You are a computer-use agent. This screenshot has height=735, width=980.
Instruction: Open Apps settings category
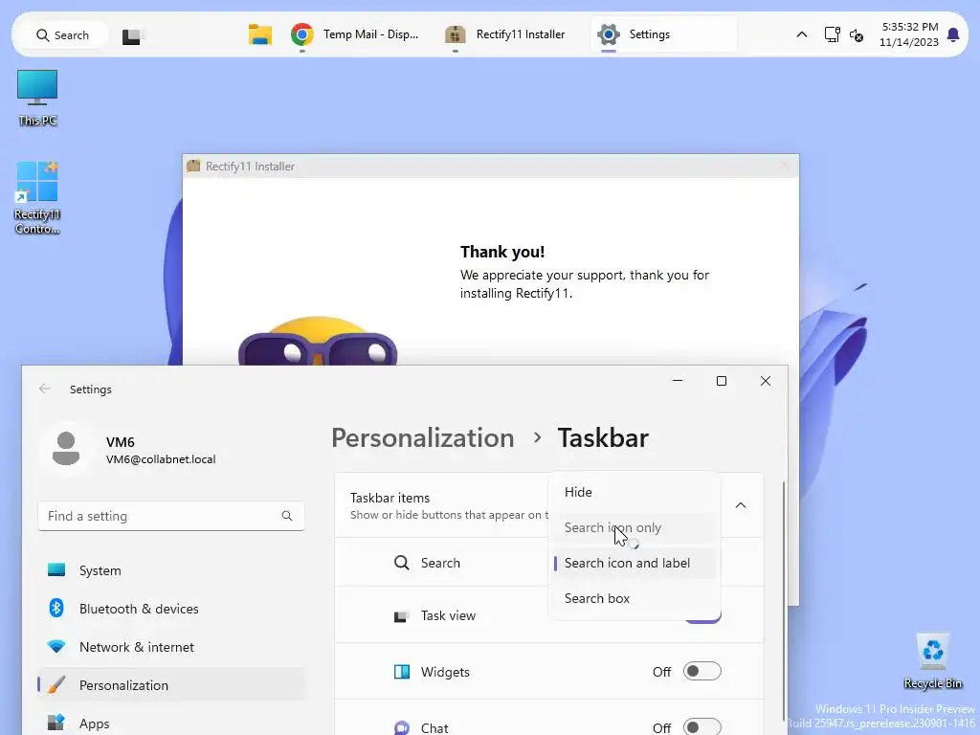(171, 724)
